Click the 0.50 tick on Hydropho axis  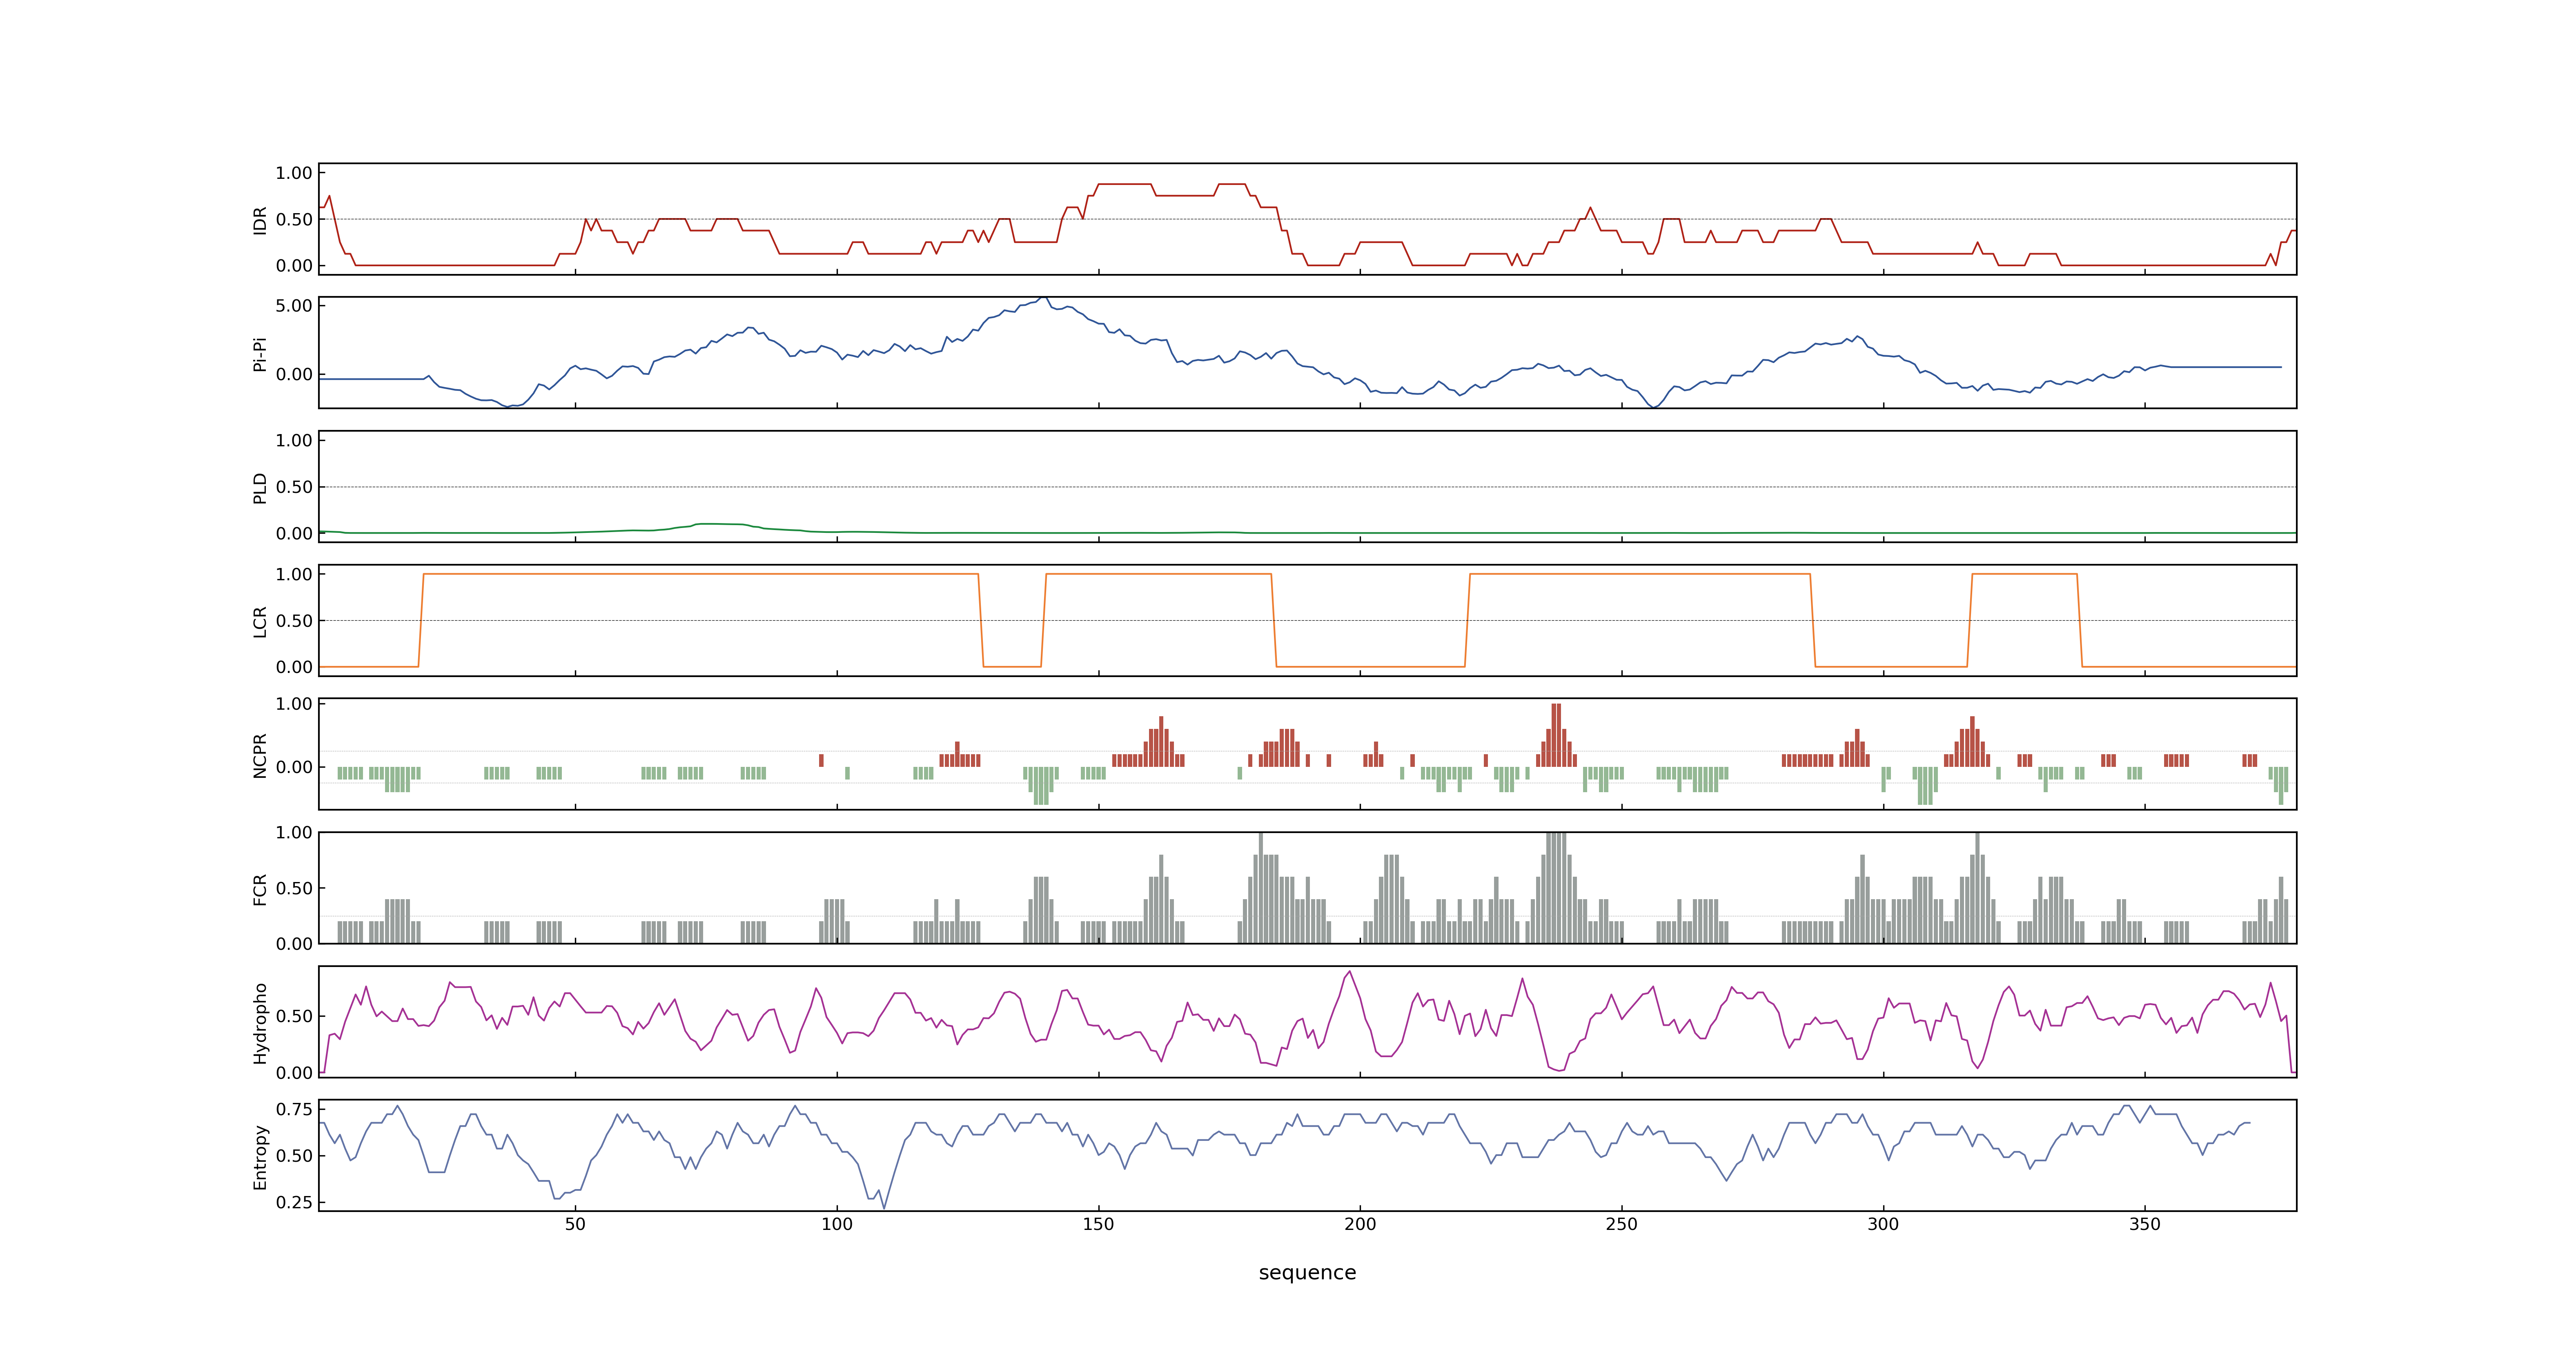[293, 1016]
